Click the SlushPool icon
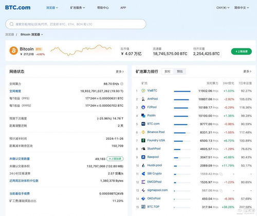The height and width of the screenshot is (216, 257). coord(143,148)
